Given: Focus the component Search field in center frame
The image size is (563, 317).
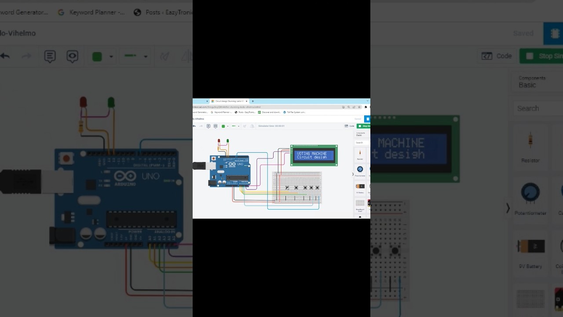Looking at the screenshot, I should coord(362,143).
